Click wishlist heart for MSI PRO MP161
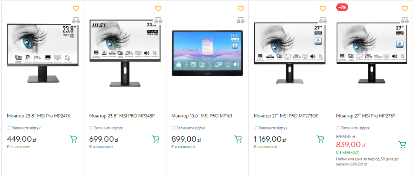The image size is (413, 177). (x=241, y=9)
